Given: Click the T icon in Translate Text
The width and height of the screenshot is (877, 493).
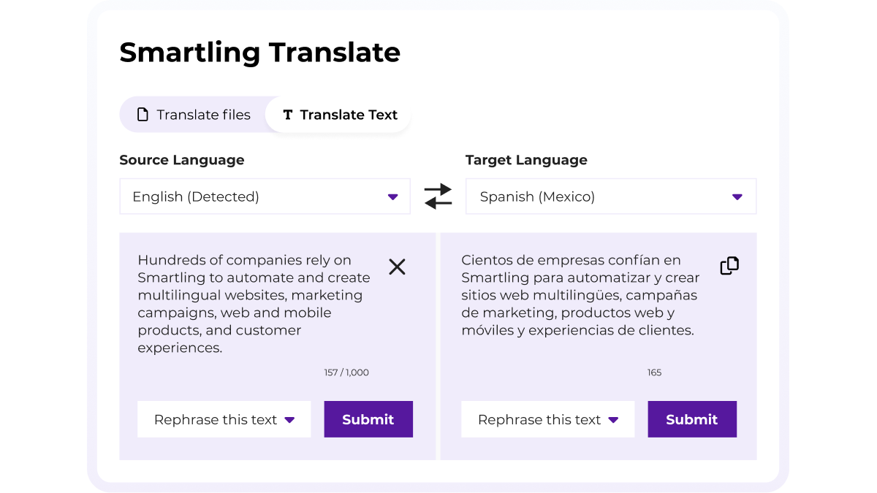Looking at the screenshot, I should click(288, 115).
